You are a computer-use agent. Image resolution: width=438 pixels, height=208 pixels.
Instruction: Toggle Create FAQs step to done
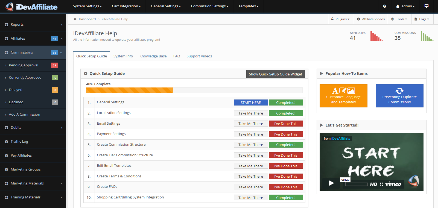tap(286, 187)
